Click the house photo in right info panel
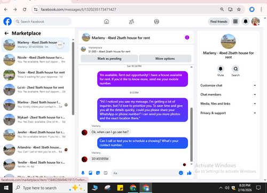This screenshot has height=193, width=267. pyautogui.click(x=228, y=41)
